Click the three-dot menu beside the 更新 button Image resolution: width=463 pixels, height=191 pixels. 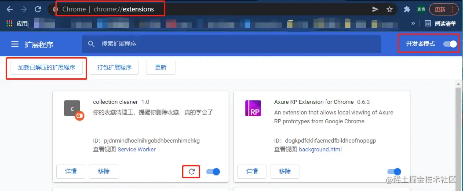coord(453,9)
